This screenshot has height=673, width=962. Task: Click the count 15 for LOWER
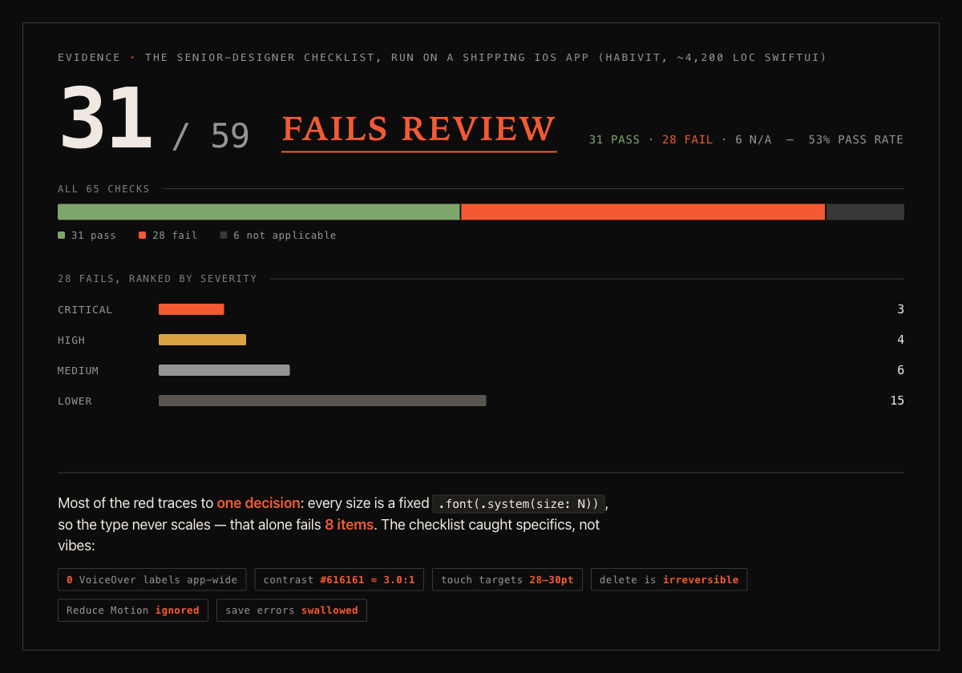(x=897, y=401)
